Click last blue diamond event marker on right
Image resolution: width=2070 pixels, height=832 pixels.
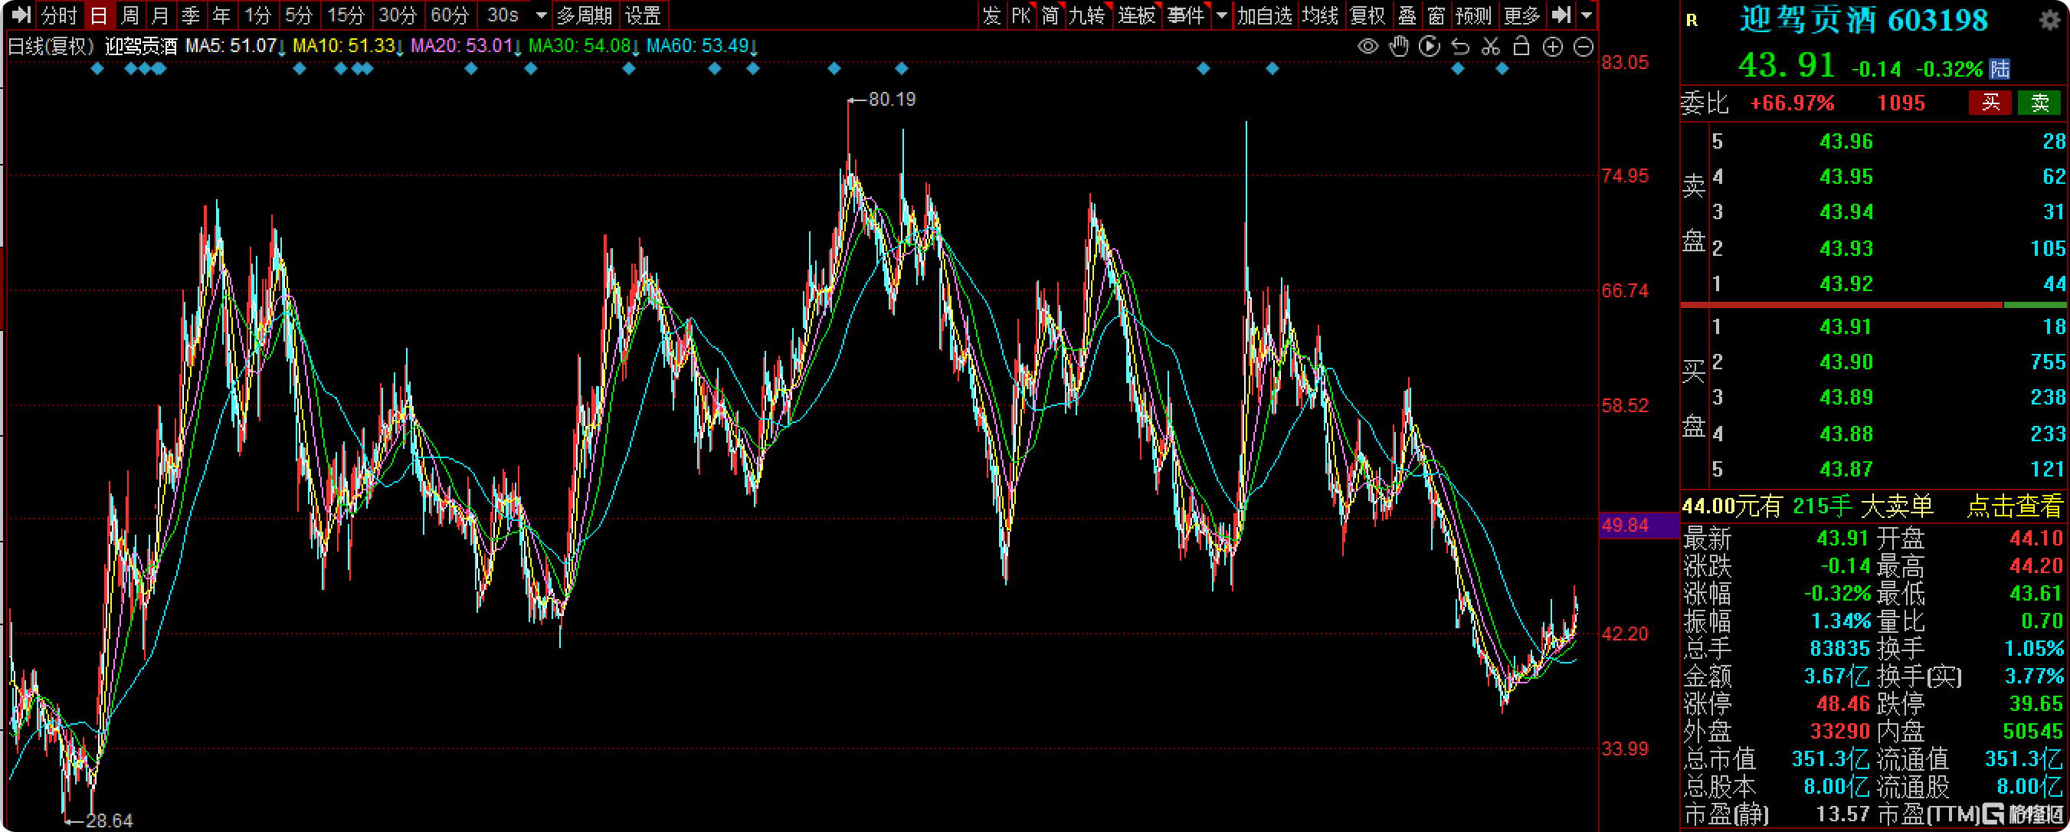coord(1502,69)
